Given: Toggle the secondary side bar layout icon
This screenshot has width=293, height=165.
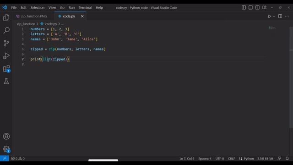Looking at the screenshot, I should coord(257,7).
